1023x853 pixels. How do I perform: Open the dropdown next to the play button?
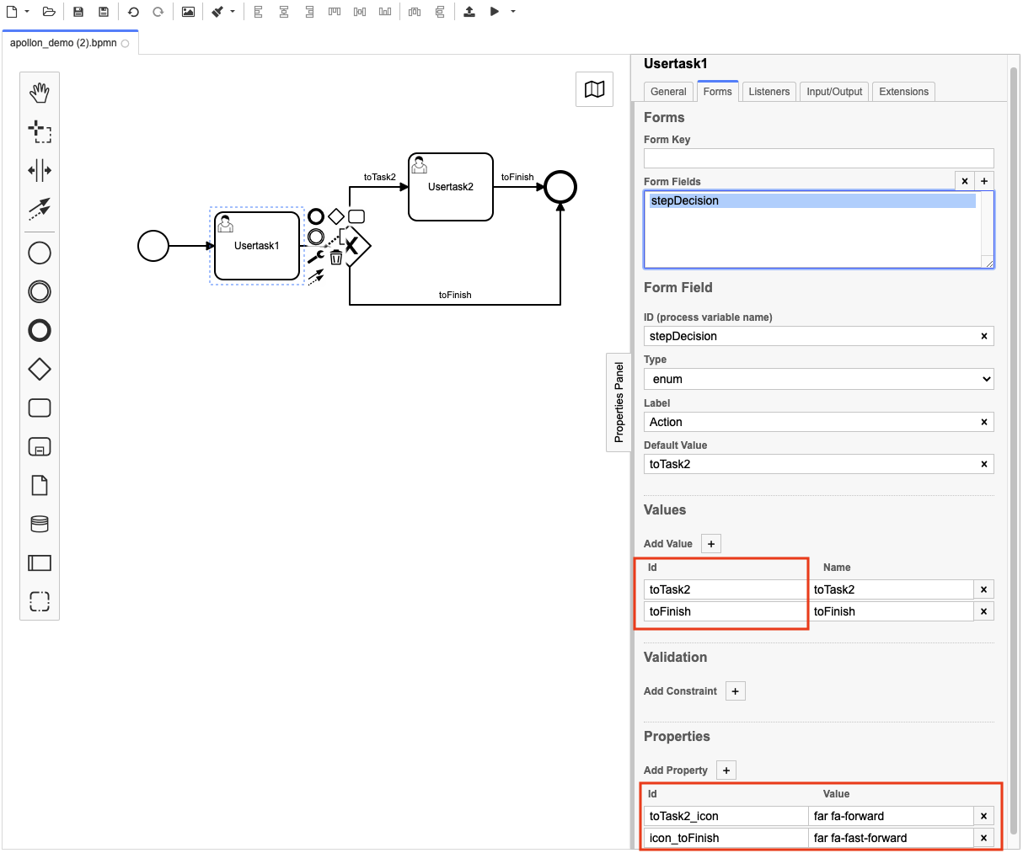tap(511, 11)
